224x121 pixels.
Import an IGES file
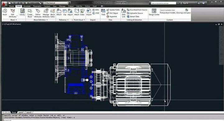(96, 10)
